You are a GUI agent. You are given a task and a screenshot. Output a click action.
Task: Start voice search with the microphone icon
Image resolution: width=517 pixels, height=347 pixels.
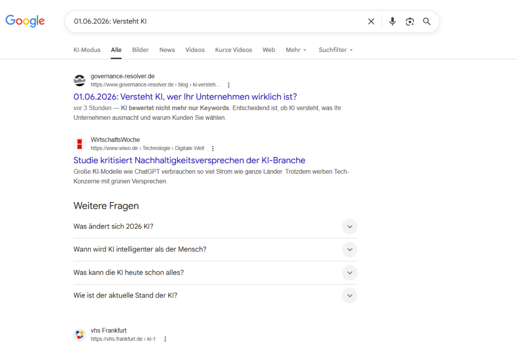point(392,21)
